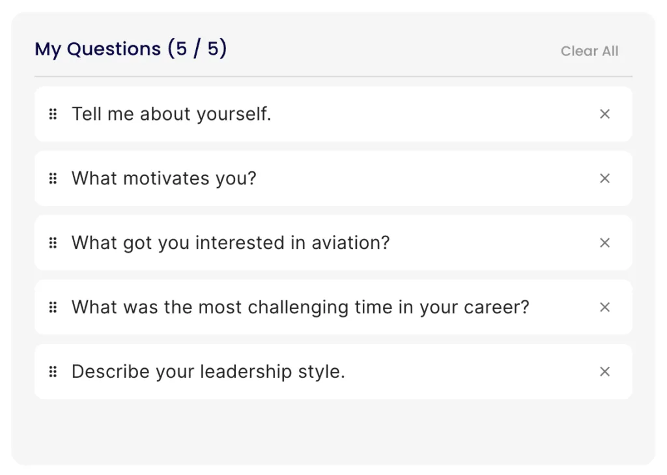Click the reorder handle beside 'Describe your leadership style.'
Image resolution: width=667 pixels, height=475 pixels.
(x=53, y=371)
